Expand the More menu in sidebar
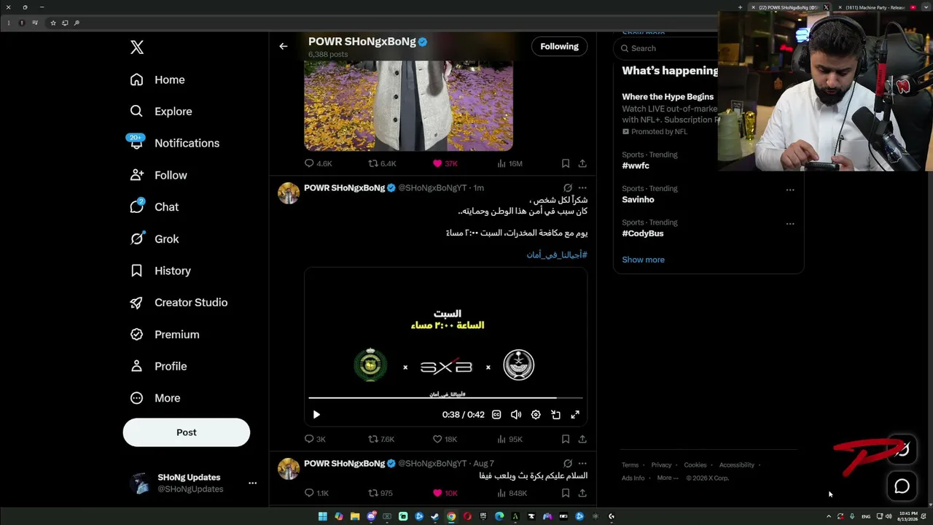 155,398
